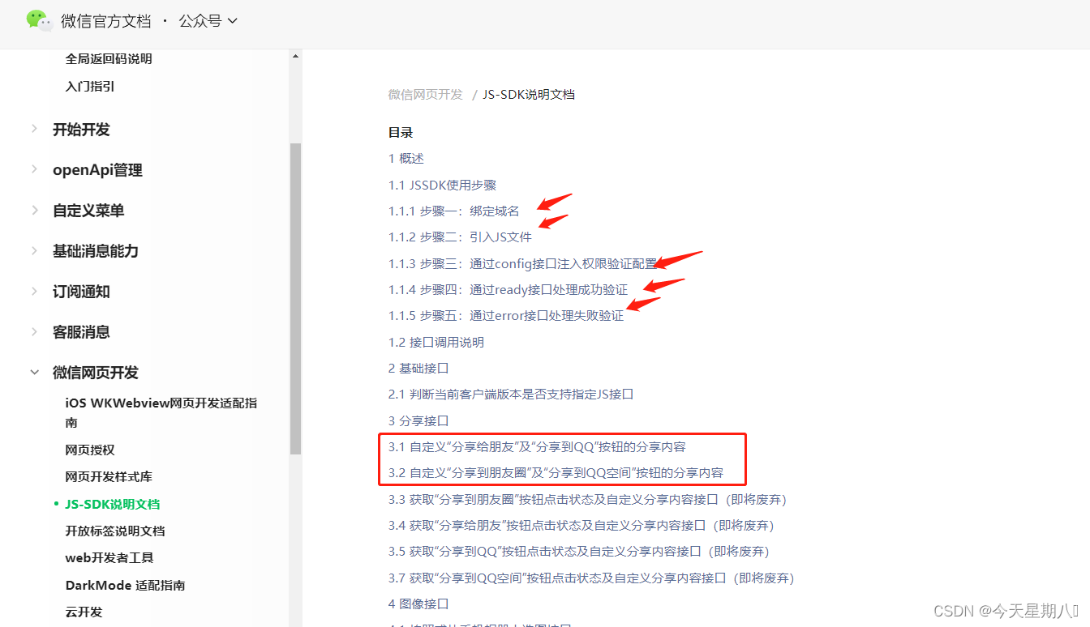Open 全局返回码说明 in sidebar
Image resolution: width=1090 pixels, height=627 pixels.
tap(109, 59)
